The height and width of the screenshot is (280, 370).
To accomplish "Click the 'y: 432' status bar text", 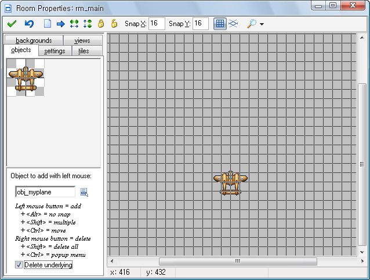I will (x=156, y=272).
